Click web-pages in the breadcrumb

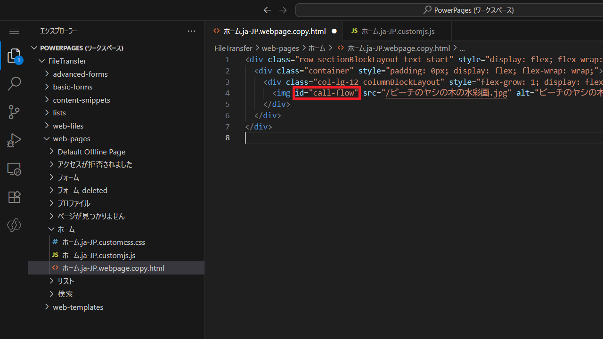point(280,48)
